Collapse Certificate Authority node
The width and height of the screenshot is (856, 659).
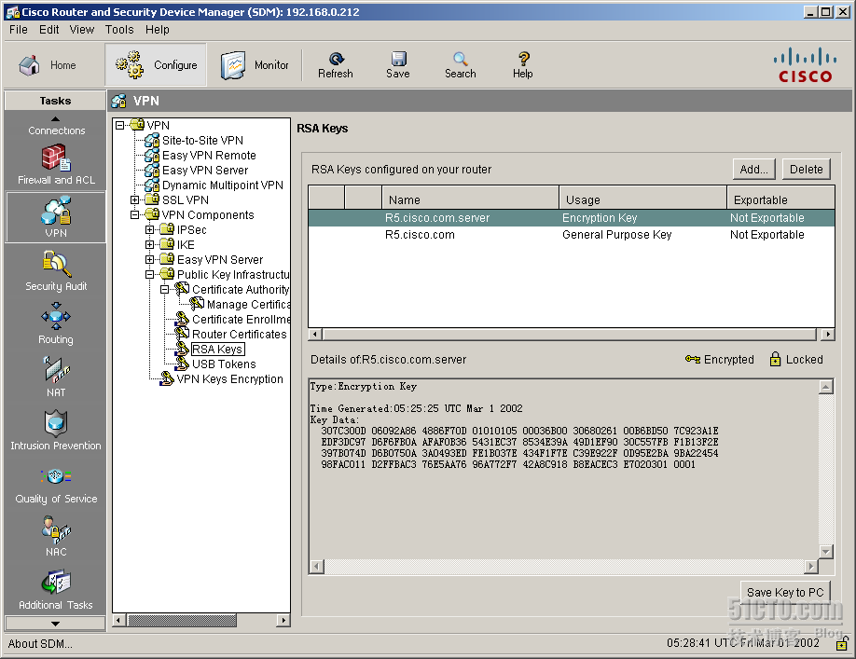click(164, 289)
